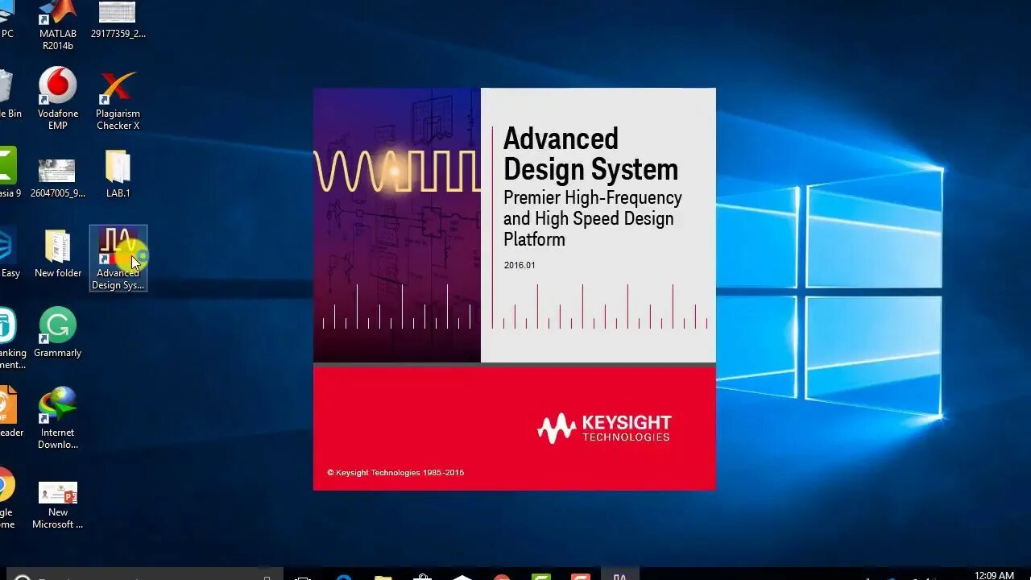Click the 2016.01 version text
The height and width of the screenshot is (580, 1031).
pos(520,265)
